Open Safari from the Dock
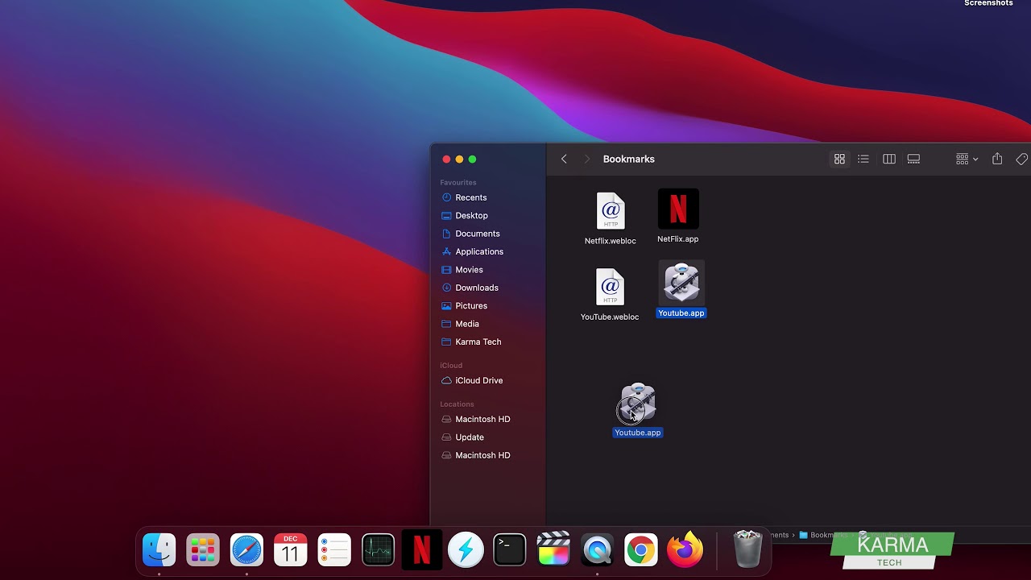 coord(246,550)
